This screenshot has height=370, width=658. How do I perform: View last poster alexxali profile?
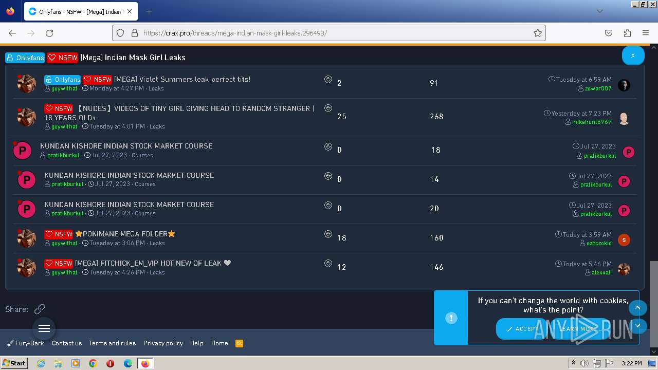601,272
